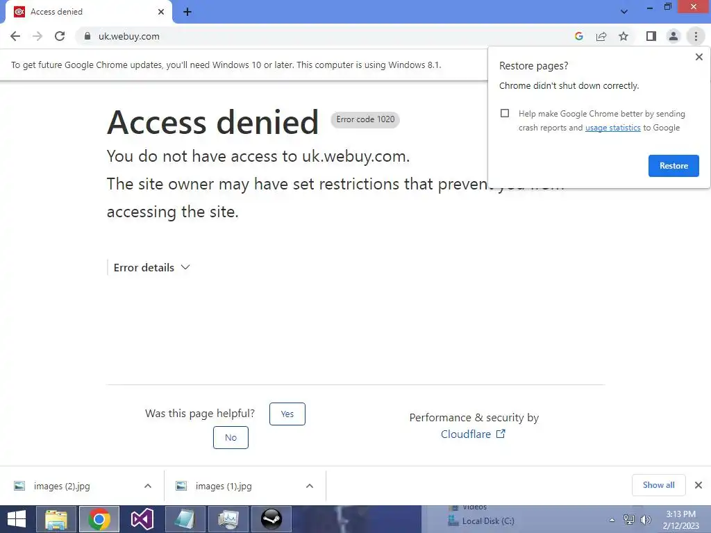Reload the uk.webuy.com page
The width and height of the screenshot is (711, 533).
(60, 36)
